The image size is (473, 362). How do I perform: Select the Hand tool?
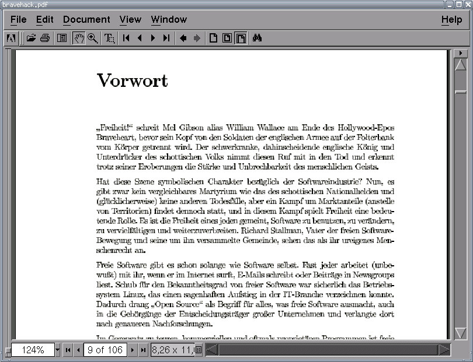pos(79,38)
